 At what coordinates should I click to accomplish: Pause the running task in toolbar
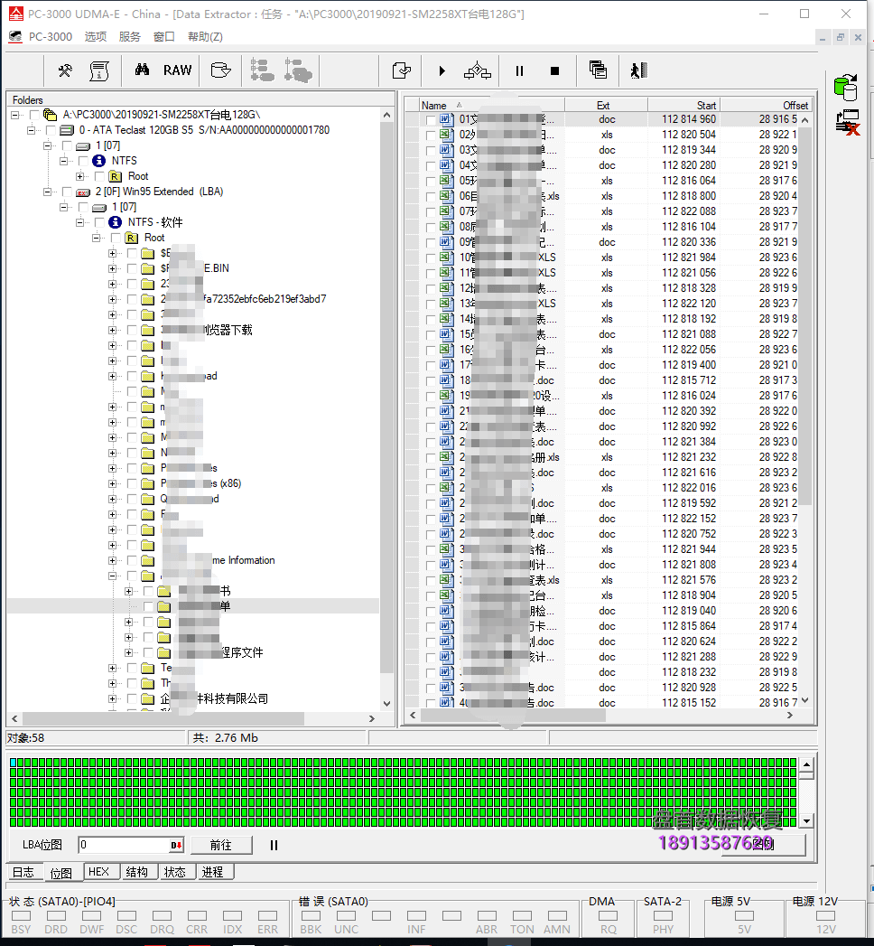point(519,71)
